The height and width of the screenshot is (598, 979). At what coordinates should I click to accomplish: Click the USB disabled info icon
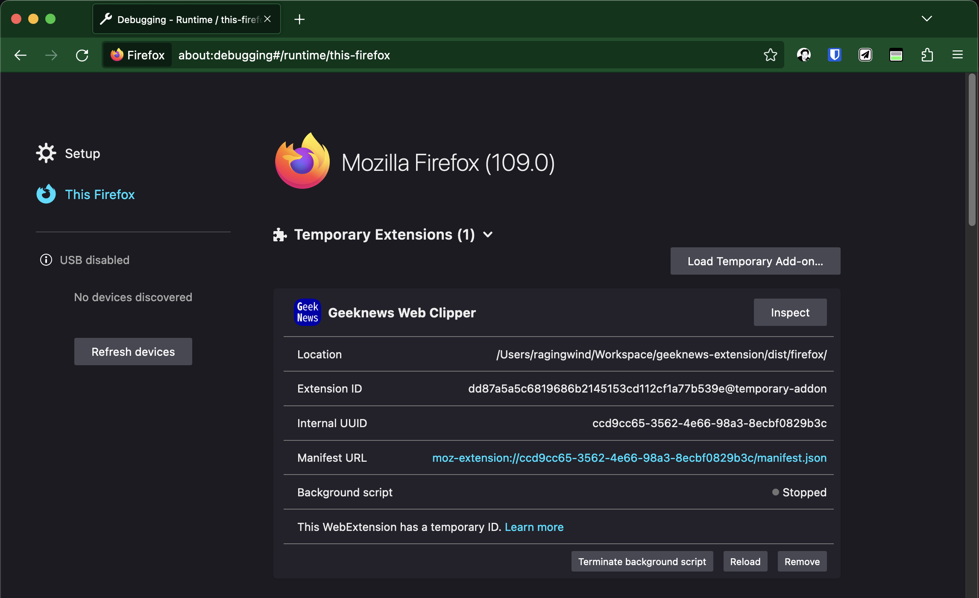click(46, 260)
